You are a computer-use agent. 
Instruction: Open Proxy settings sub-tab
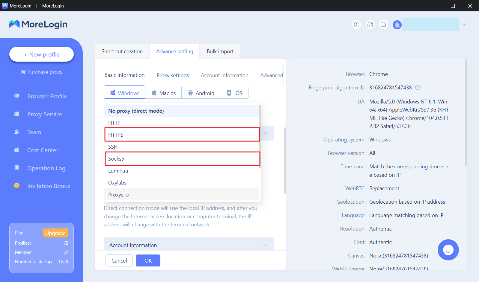(173, 75)
